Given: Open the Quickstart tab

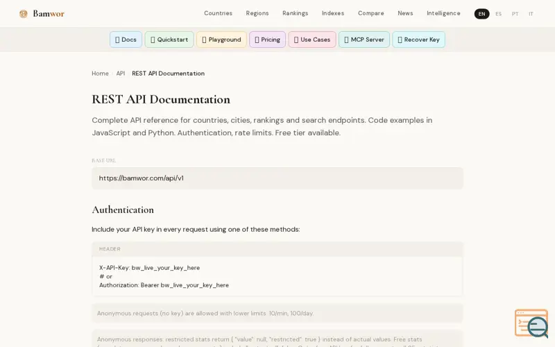Looking at the screenshot, I should click(169, 40).
